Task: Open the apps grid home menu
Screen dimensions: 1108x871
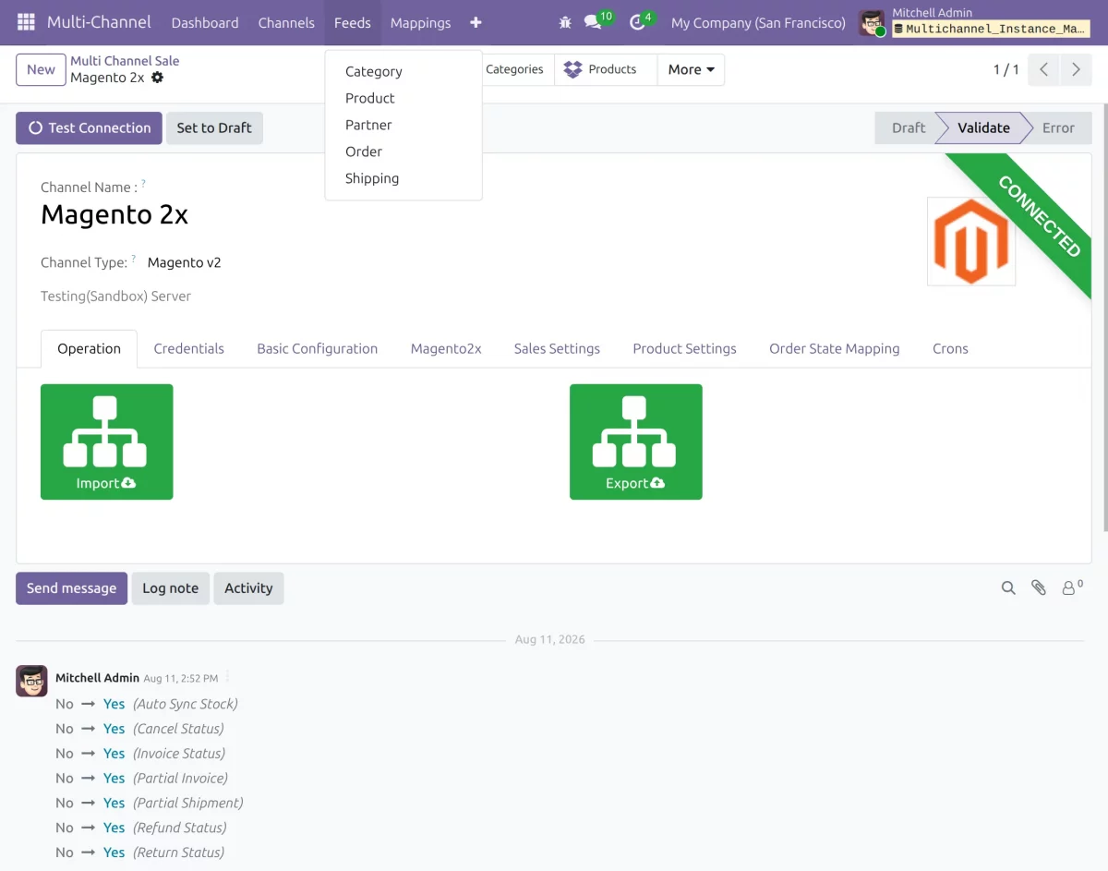Action: point(26,22)
